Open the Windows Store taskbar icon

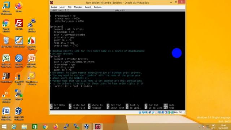35,127
